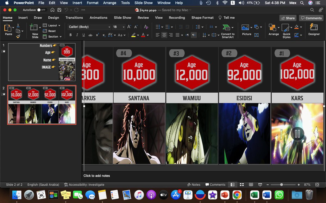Click the zoom slider handle

[281, 185]
